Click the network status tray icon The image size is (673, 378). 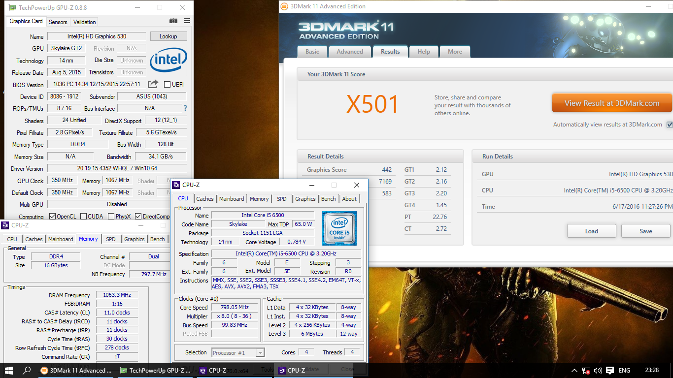pos(586,371)
